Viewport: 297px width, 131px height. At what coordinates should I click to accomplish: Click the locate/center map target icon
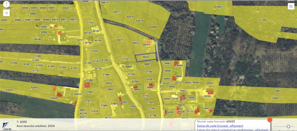point(6,13)
